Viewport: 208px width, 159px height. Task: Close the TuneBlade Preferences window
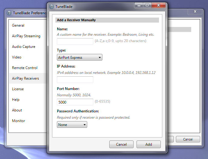pyautogui.click(x=195, y=12)
